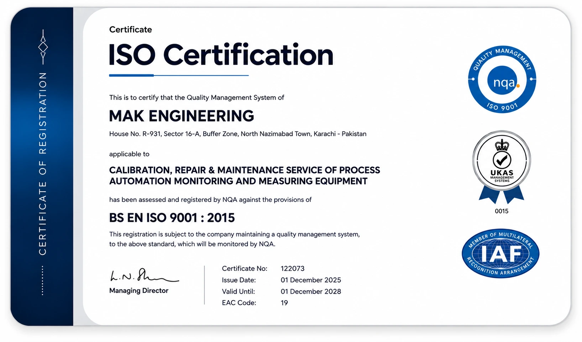Click the text 'applicable to'
582x342 pixels.
129,154
